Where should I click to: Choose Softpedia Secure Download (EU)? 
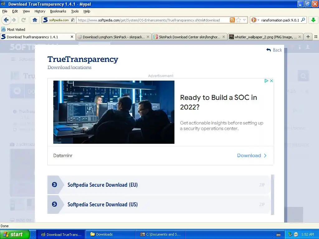click(x=159, y=185)
